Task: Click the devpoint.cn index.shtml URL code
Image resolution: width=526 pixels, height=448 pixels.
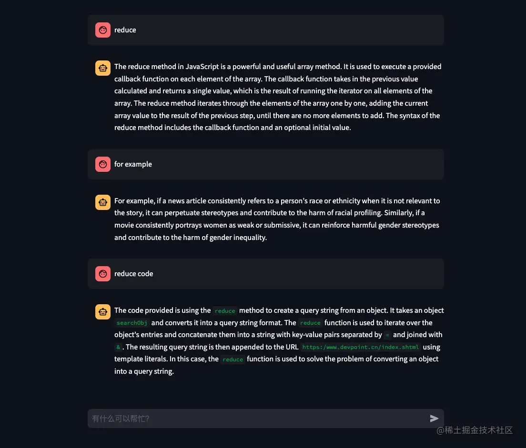Action: [361, 347]
